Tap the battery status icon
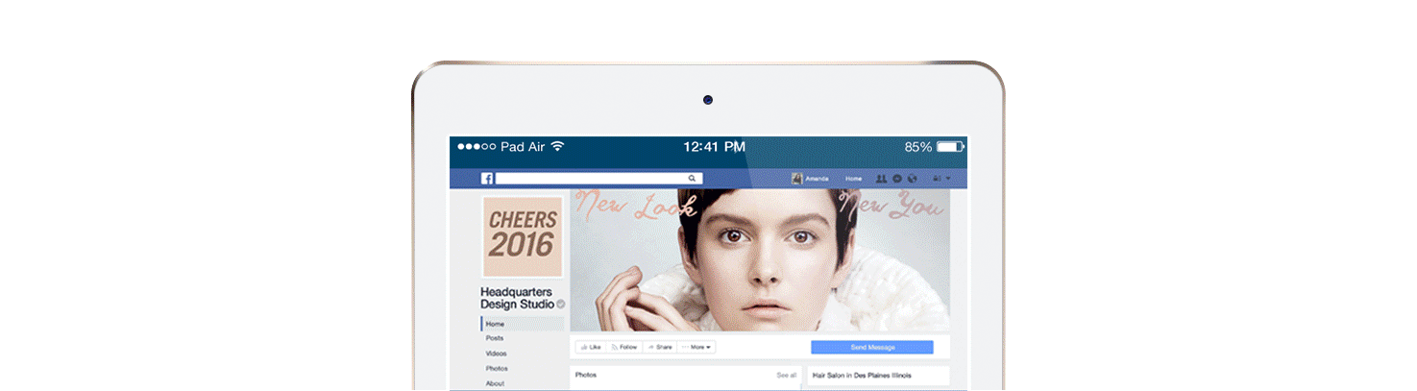 (950, 147)
